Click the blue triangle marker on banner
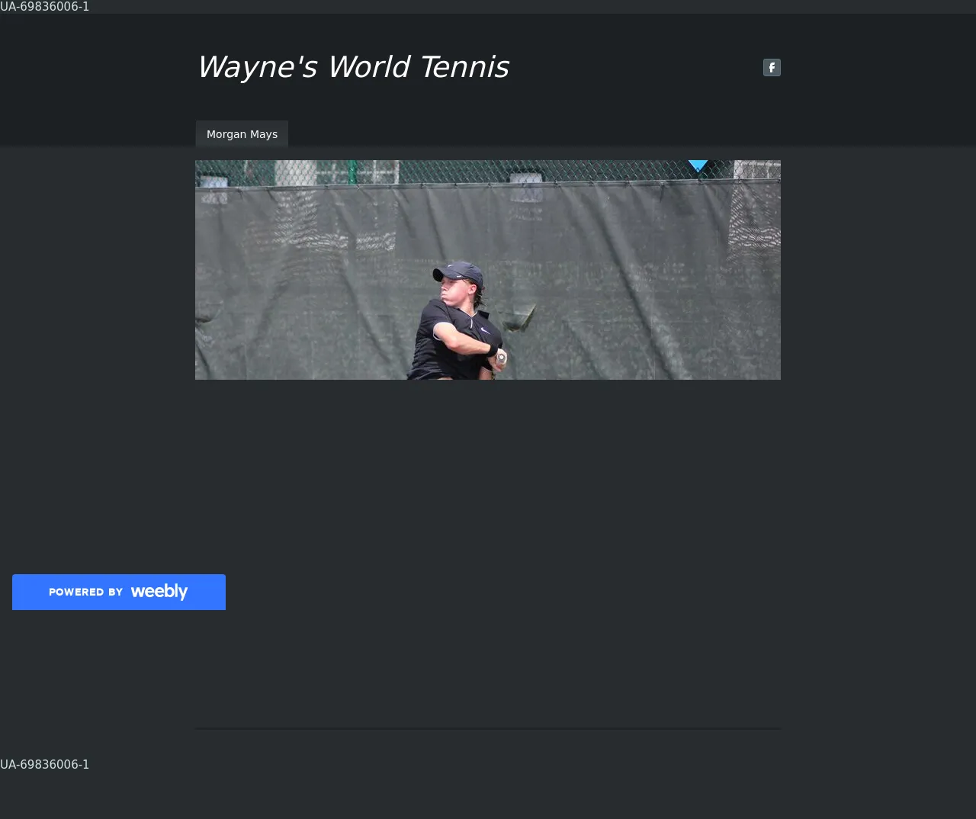The width and height of the screenshot is (976, 819). pyautogui.click(x=698, y=165)
